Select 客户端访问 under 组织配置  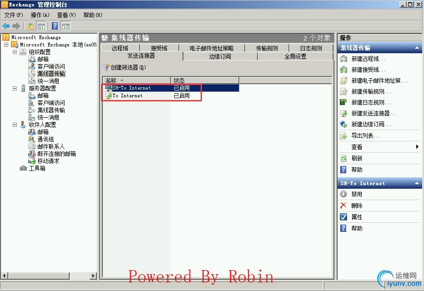[51, 66]
